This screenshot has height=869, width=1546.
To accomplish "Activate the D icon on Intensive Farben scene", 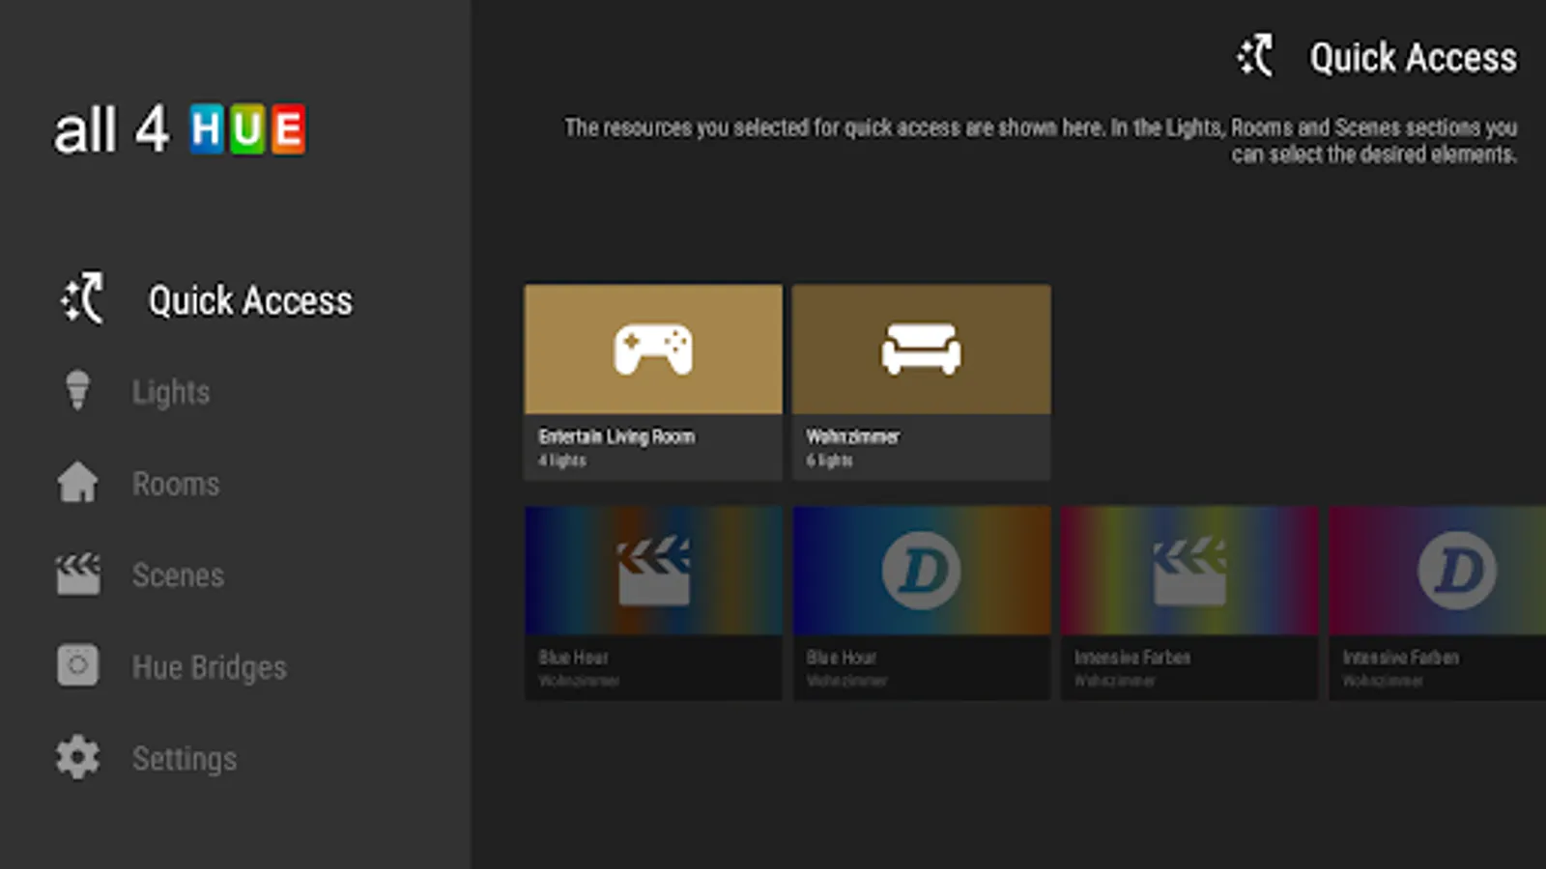I will (x=1457, y=571).
